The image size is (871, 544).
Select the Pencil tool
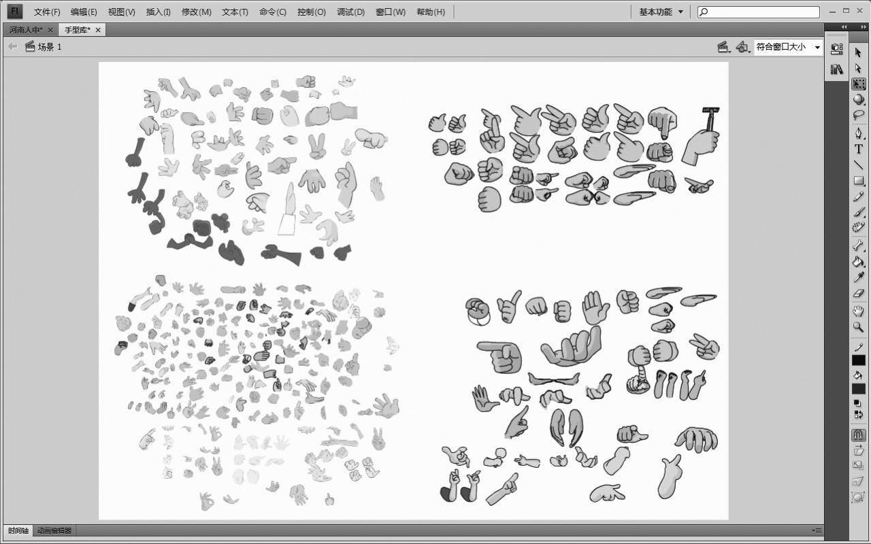[858, 197]
